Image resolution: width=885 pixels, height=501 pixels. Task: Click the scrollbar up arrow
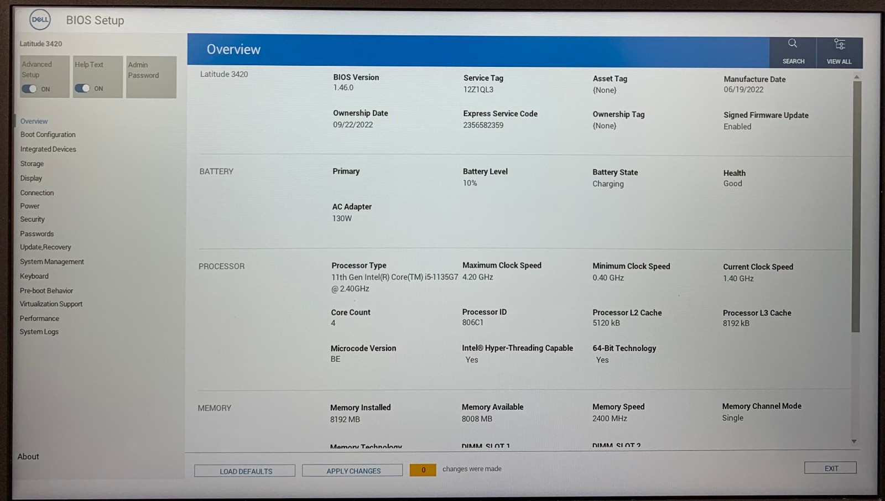coord(856,77)
